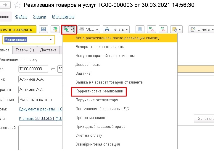Click the document structure list icon
The width and height of the screenshot is (214, 155).
pos(140,29)
